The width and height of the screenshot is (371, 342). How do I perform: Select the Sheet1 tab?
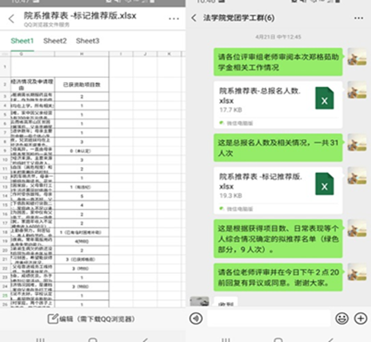[x=22, y=41]
